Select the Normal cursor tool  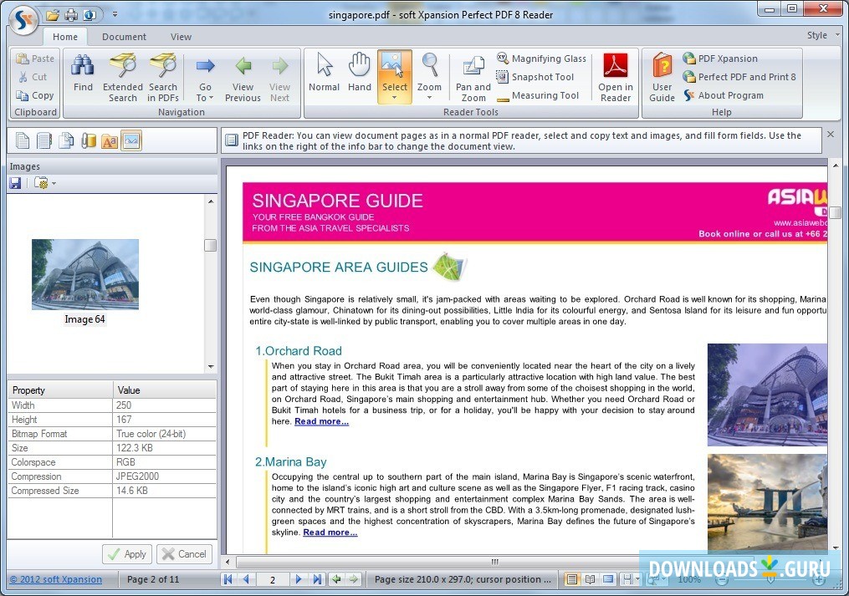[325, 73]
